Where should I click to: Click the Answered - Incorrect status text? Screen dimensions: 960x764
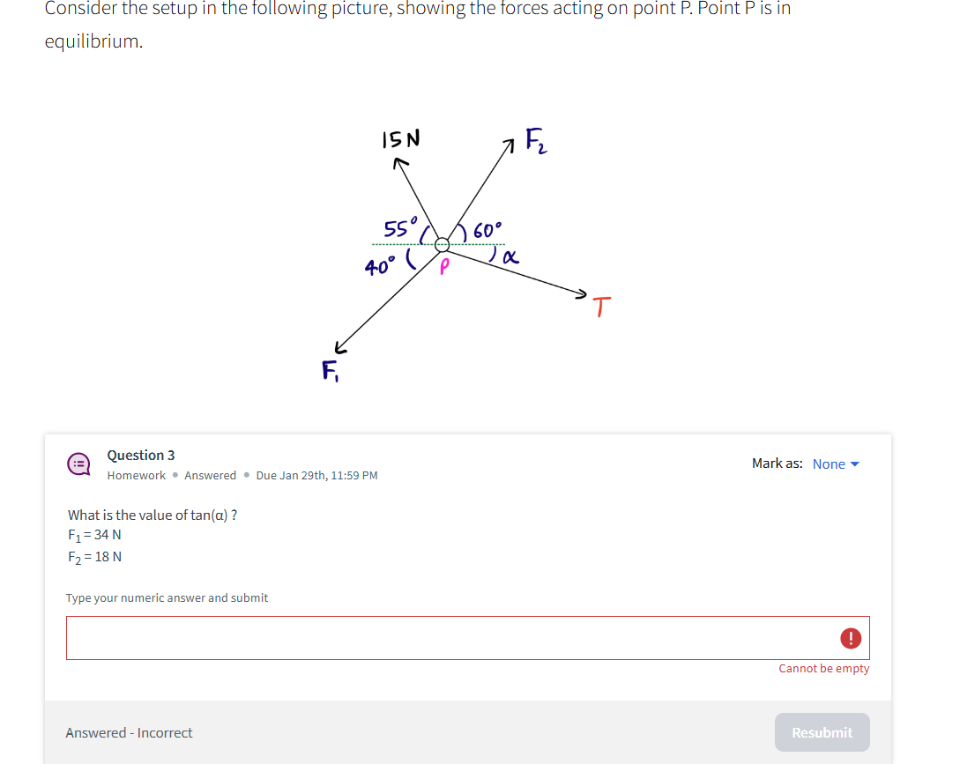(x=129, y=732)
